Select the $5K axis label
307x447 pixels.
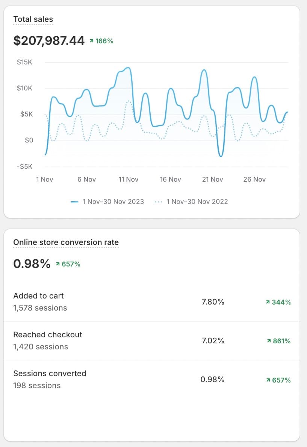(26, 114)
